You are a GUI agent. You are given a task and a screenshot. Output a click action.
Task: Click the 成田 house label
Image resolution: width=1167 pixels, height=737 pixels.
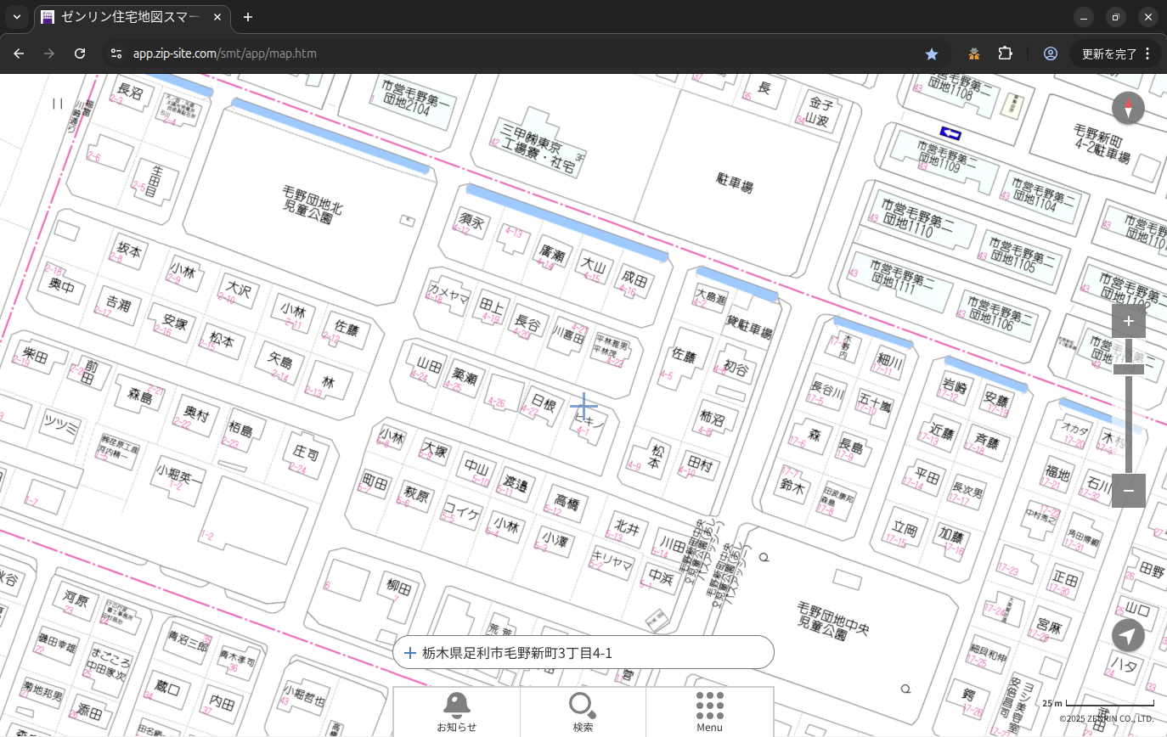pyautogui.click(x=634, y=280)
